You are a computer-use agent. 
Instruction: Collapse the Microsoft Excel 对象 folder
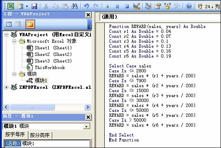tap(14, 42)
